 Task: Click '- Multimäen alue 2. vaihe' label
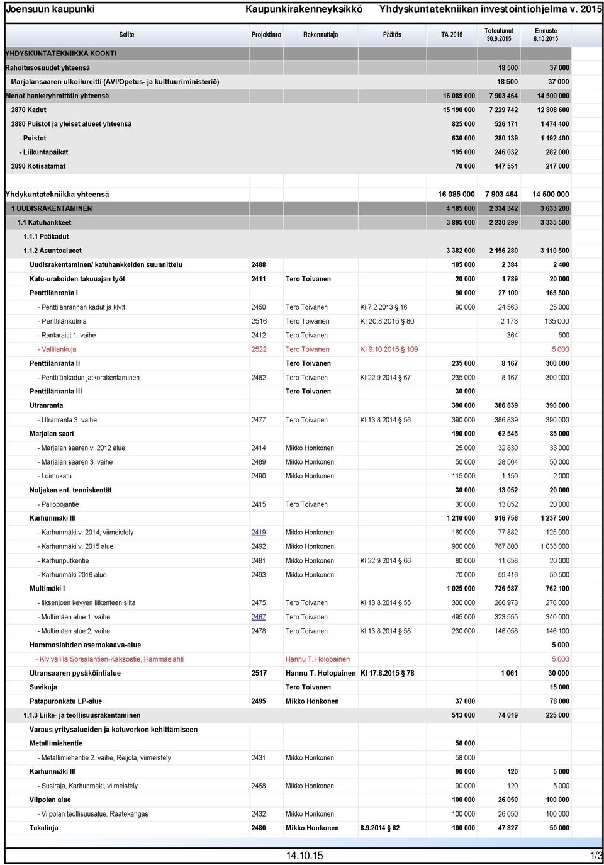[x=74, y=631]
